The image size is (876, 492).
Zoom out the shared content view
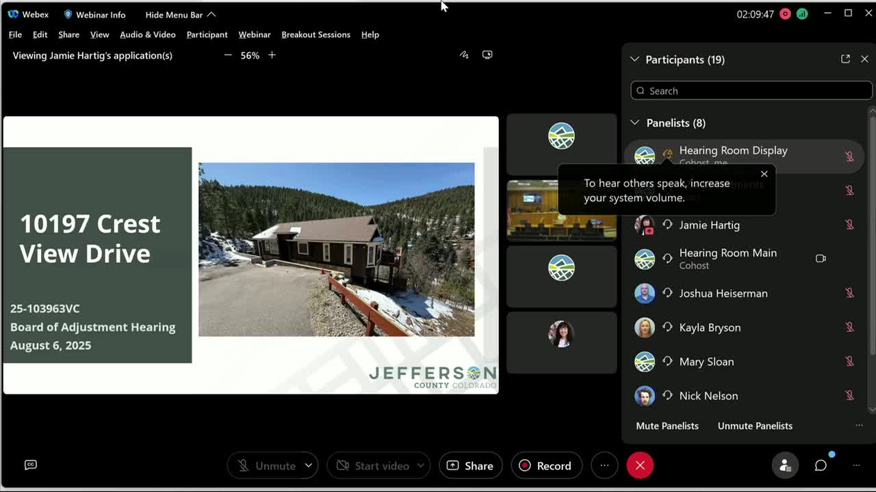click(228, 55)
